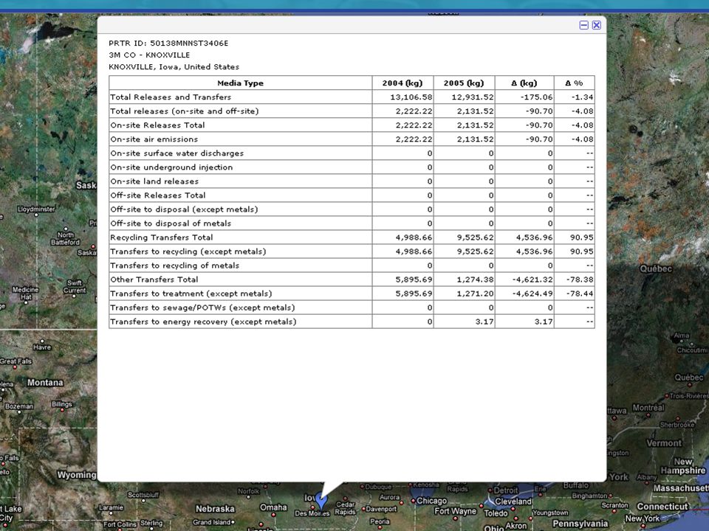The height and width of the screenshot is (531, 709).
Task: Click the 2004 (kg) column header
Action: [x=403, y=83]
